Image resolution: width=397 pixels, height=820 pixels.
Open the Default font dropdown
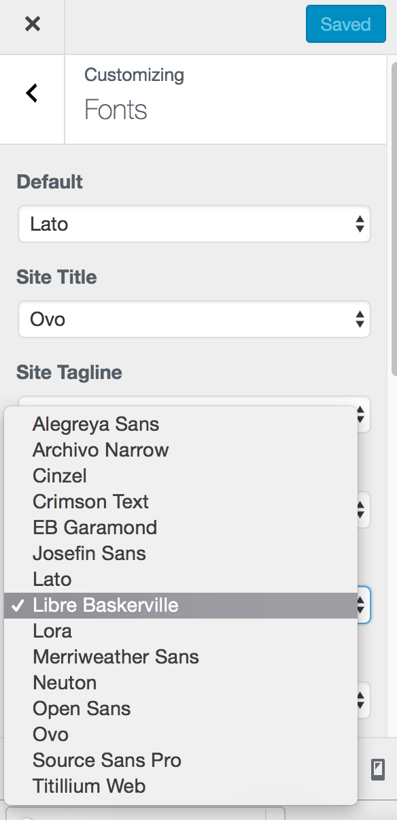click(x=194, y=224)
